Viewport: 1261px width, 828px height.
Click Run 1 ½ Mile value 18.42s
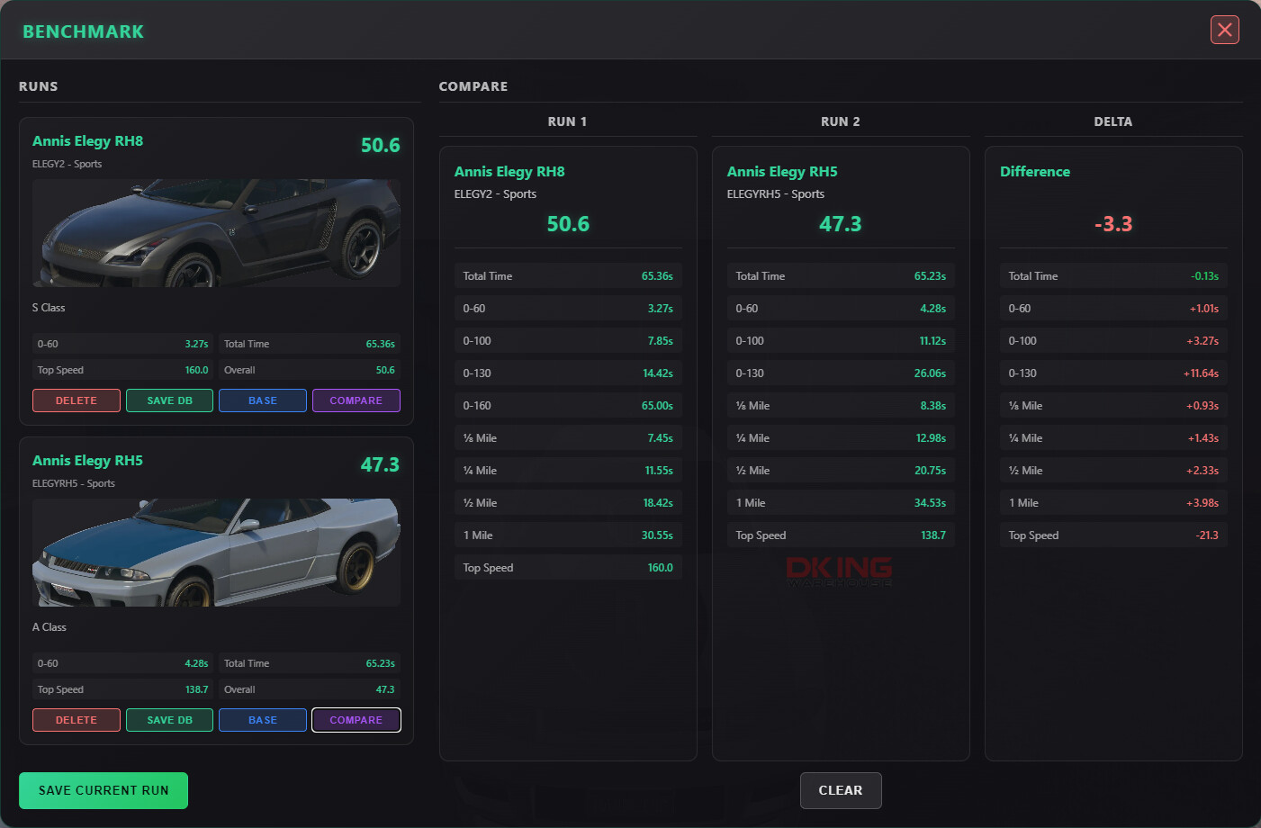point(658,503)
